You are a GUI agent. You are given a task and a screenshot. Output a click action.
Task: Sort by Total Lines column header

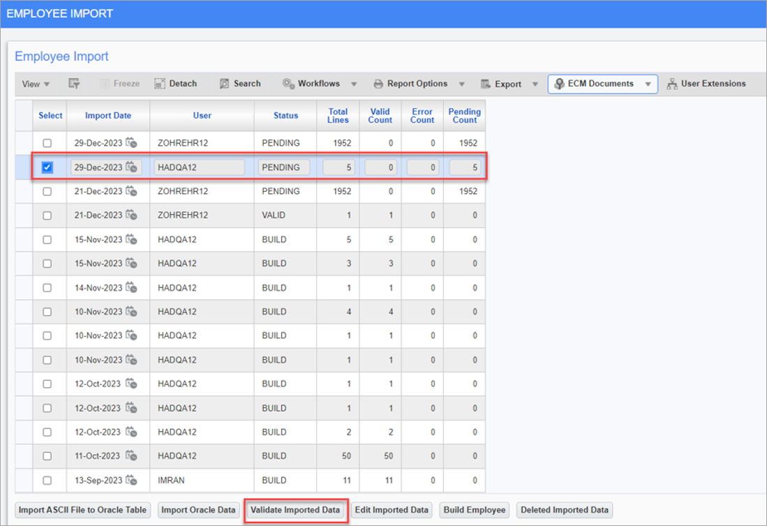338,115
